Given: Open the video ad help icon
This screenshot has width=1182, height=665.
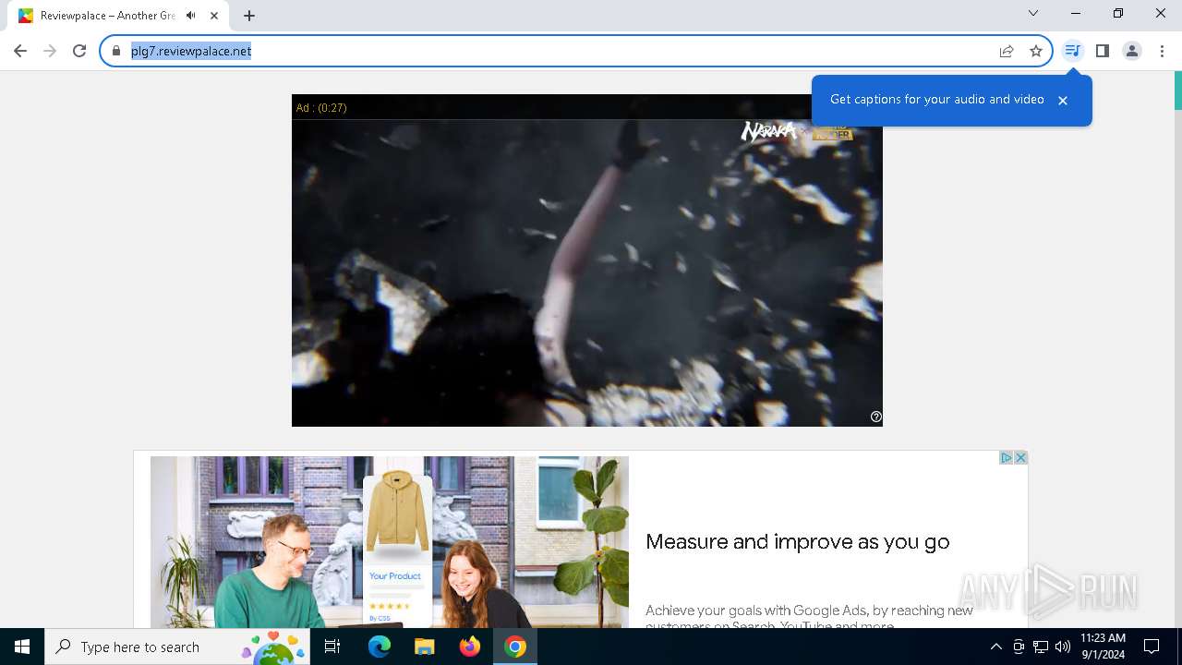Looking at the screenshot, I should coord(876,417).
